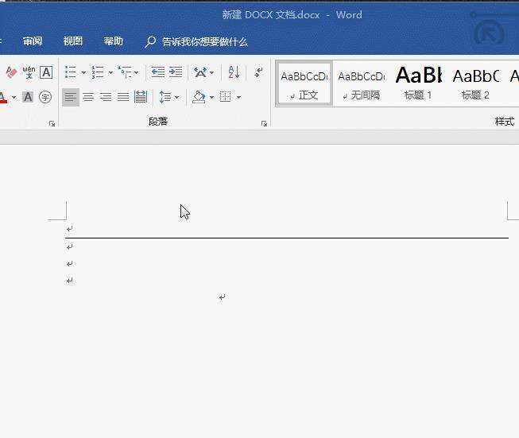Apply the red font color A button
Screen dimensions: 519x438
(3, 97)
